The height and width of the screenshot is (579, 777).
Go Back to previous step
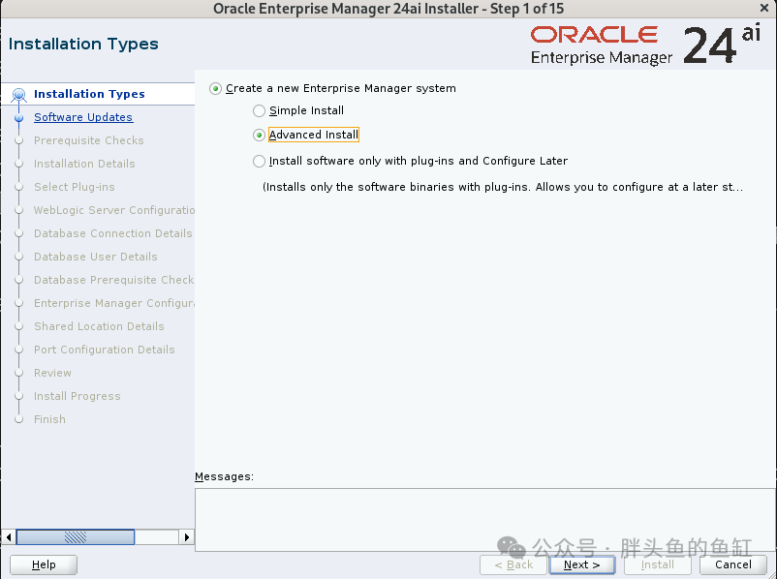[513, 564]
